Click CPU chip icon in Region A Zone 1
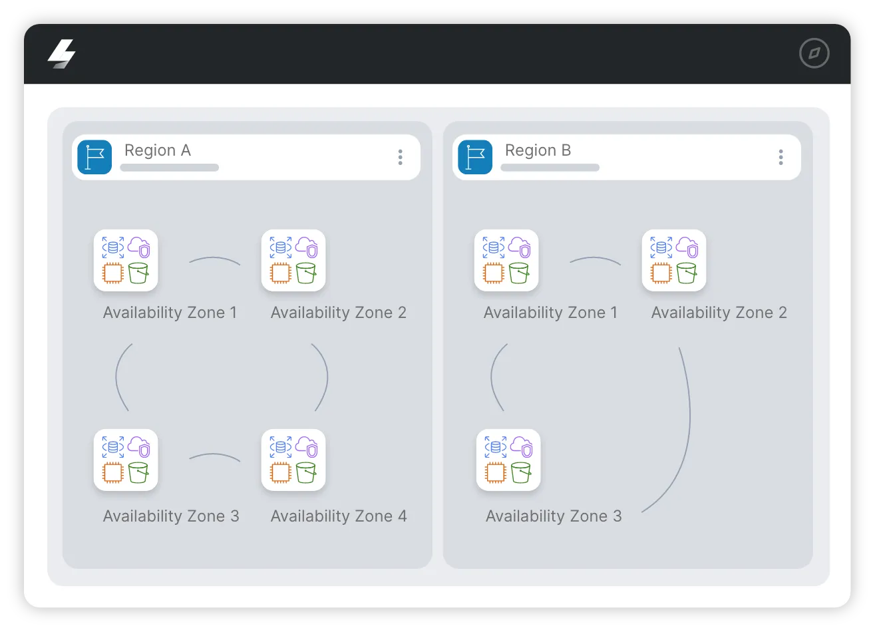The width and height of the screenshot is (875, 632). pyautogui.click(x=113, y=273)
